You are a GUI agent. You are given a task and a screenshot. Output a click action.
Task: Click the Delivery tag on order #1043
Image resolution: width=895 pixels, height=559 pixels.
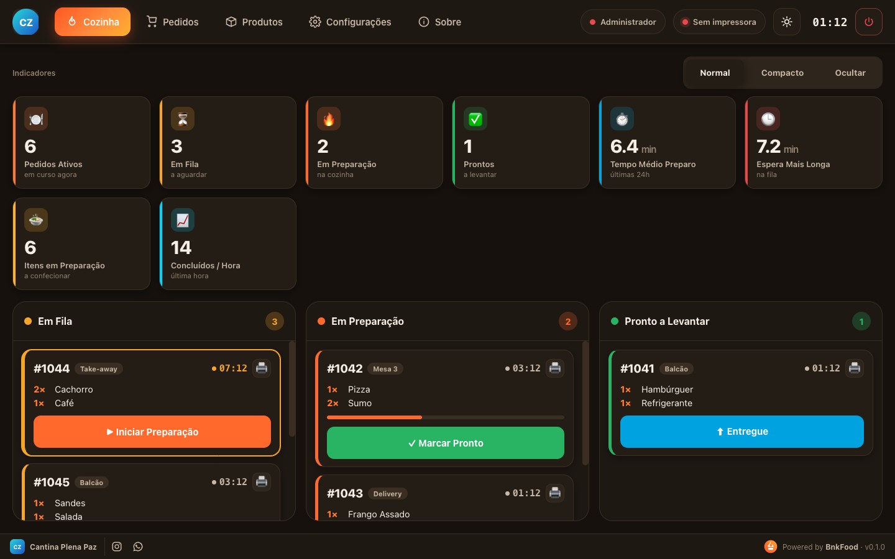coord(387,494)
